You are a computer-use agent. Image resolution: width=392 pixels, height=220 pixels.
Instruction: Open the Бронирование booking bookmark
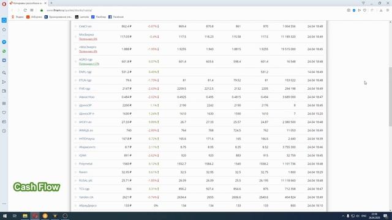pos(58,17)
